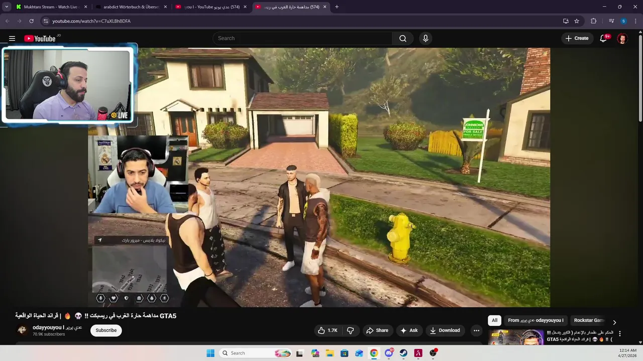Open tab search dropdown arrow
Viewport: 643px width, 361px height.
7,7
